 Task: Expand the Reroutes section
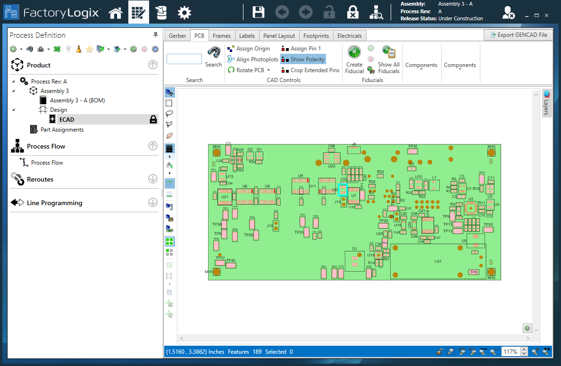[152, 179]
